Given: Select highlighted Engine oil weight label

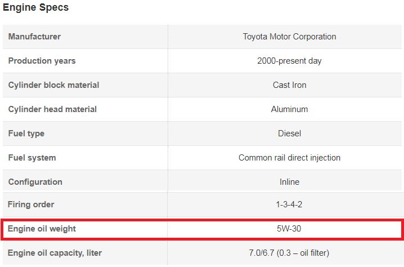Looking at the screenshot, I should tap(42, 229).
